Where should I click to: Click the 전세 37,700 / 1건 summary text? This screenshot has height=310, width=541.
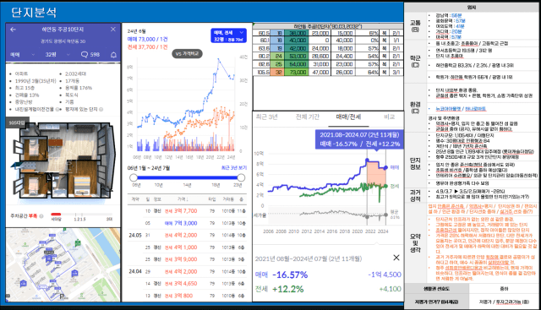tap(148, 47)
